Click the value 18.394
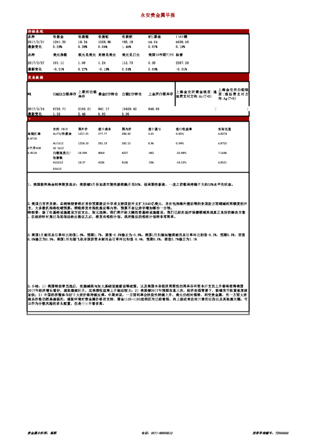The height and width of the screenshot is (447, 316). [83, 153]
